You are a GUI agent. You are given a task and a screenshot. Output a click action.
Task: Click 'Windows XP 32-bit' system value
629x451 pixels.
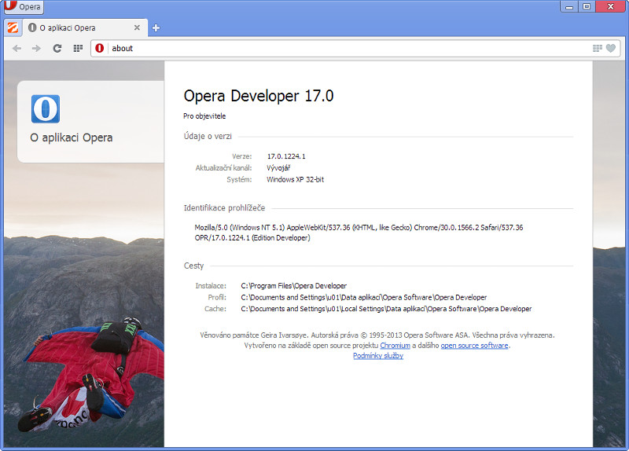point(296,180)
